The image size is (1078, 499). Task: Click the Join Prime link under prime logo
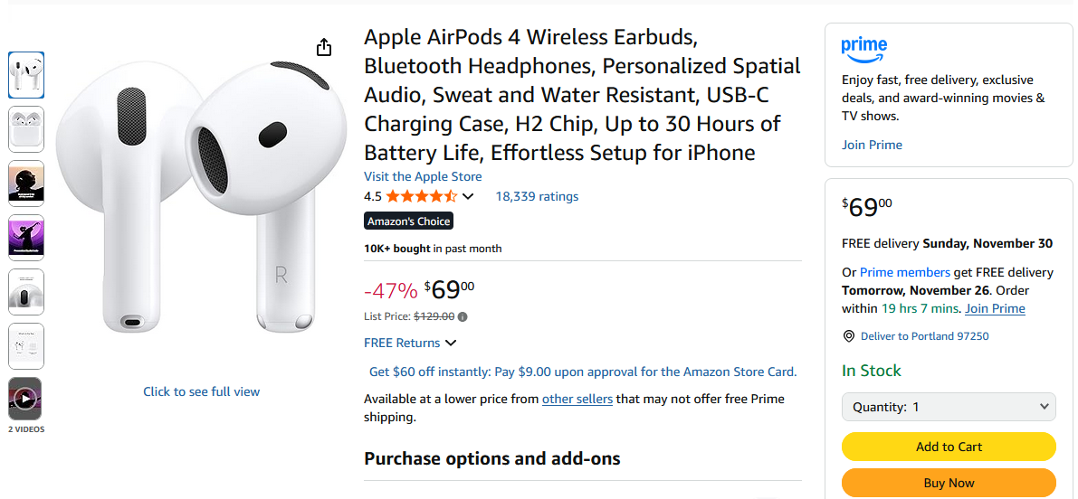coord(872,145)
